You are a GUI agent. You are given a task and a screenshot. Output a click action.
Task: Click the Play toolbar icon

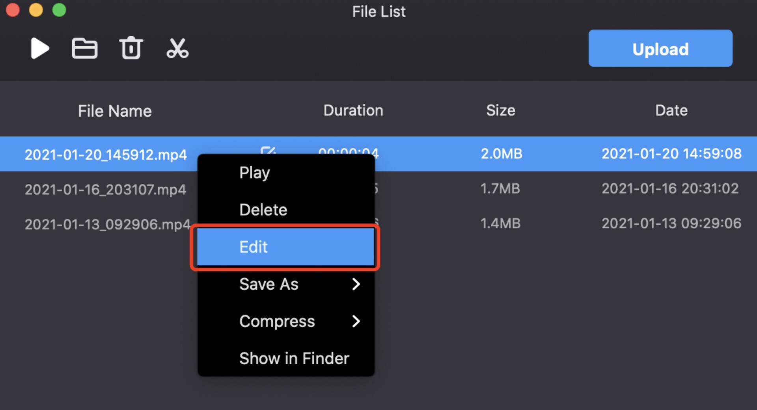click(x=40, y=48)
